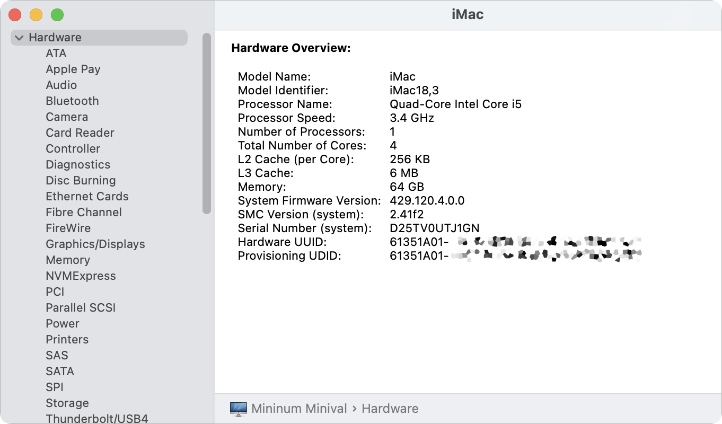Click the SMC version 2.41f2 value
This screenshot has width=722, height=424.
click(x=407, y=215)
